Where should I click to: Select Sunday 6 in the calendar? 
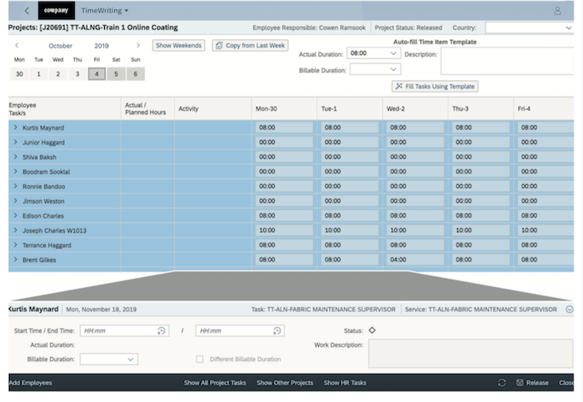135,74
